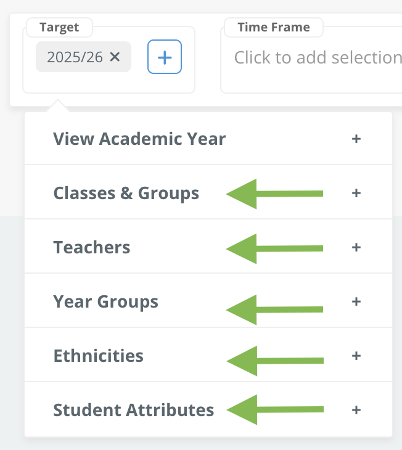This screenshot has height=450, width=402.
Task: Click the blue plus add-target button
Action: click(165, 57)
